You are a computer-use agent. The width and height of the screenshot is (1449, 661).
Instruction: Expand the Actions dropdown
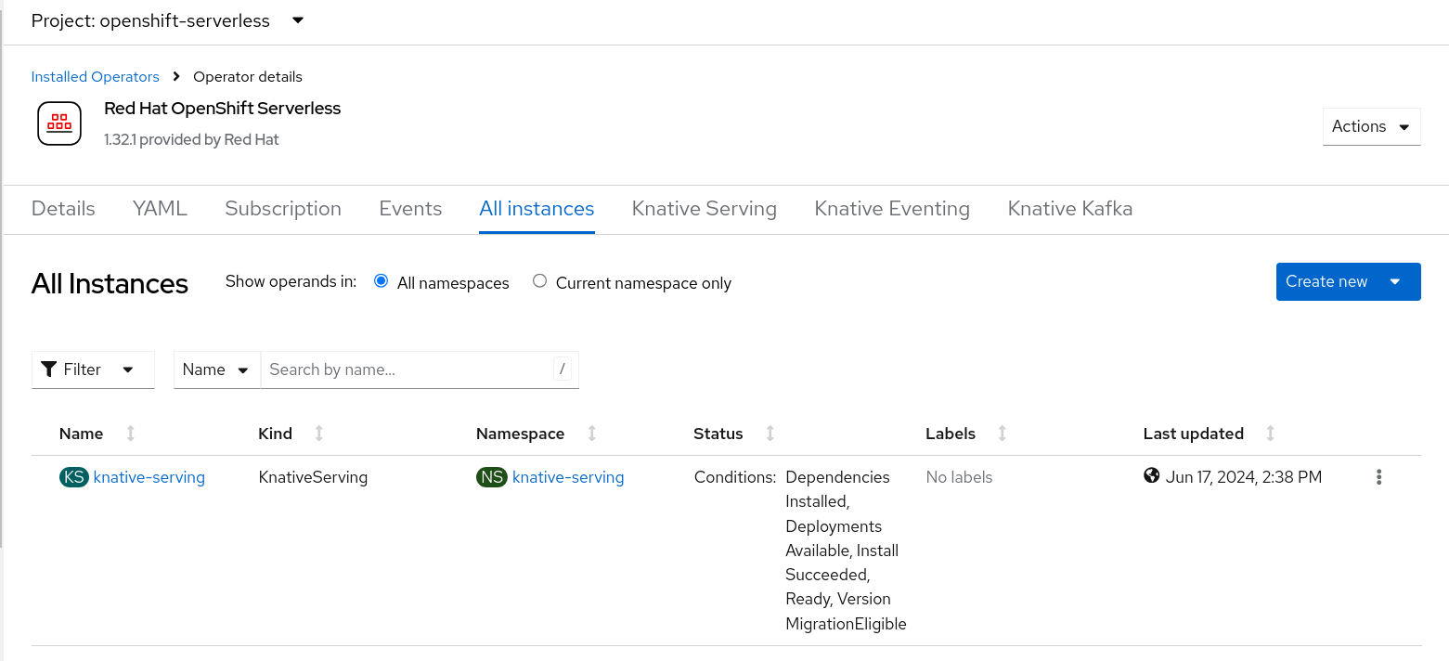[1371, 126]
